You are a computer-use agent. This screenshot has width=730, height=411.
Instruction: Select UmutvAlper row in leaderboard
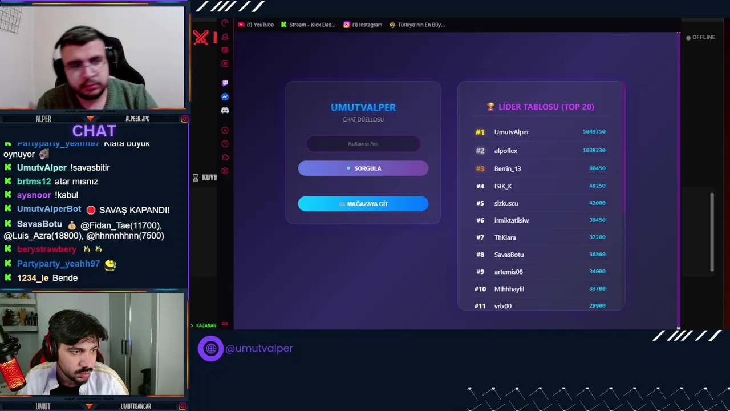coord(540,132)
